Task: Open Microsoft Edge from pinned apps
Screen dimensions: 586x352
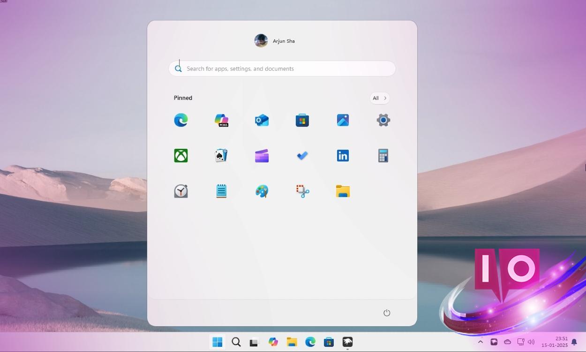Action: (181, 120)
